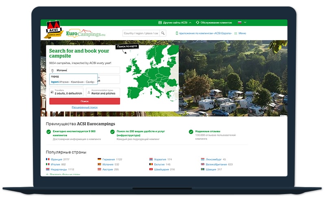
Task: Click the Spanish flag beside Испания 532
Action: pyautogui.click(x=99, y=164)
